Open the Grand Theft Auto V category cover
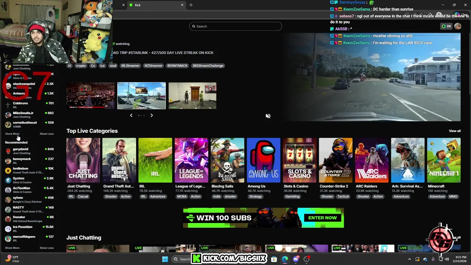This screenshot has width=471, height=265. (119, 160)
